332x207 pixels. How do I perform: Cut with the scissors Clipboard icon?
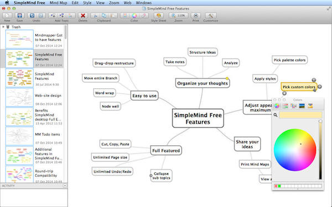click(x=95, y=15)
